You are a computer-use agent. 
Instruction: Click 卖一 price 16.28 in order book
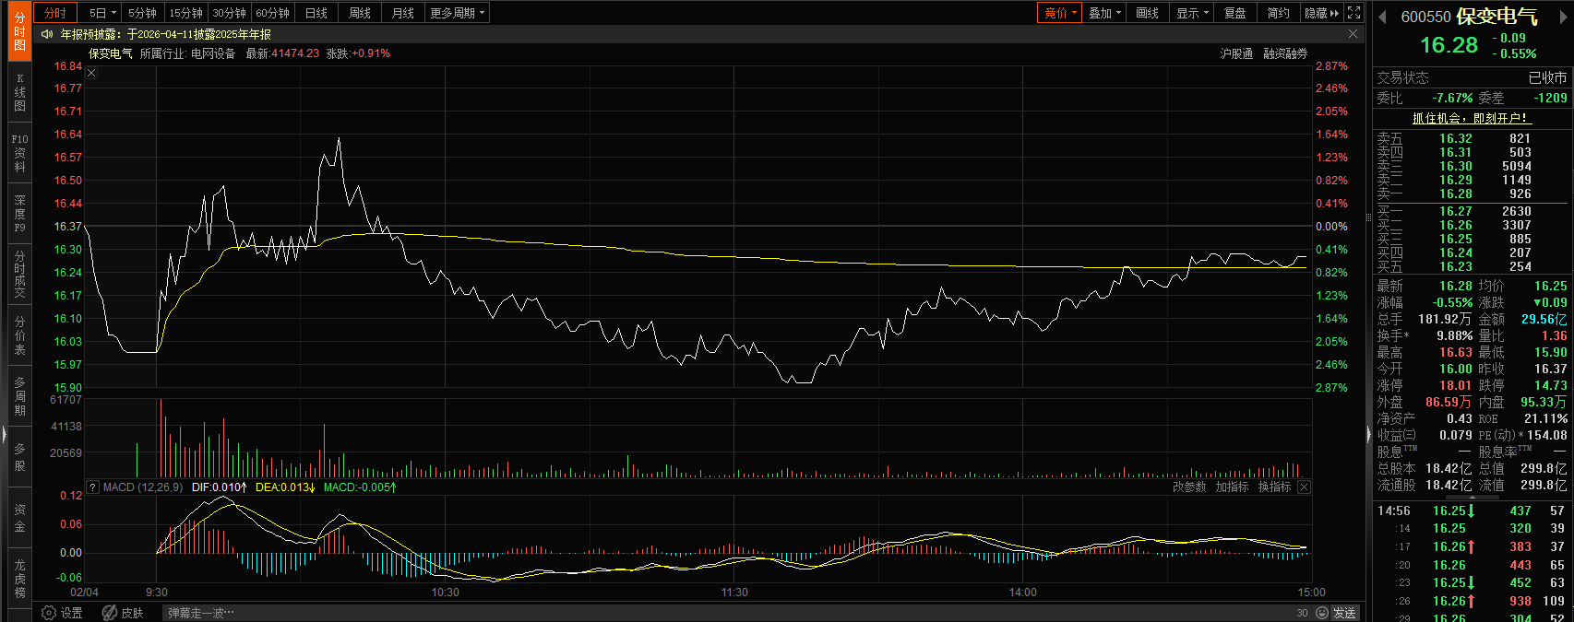point(1456,194)
